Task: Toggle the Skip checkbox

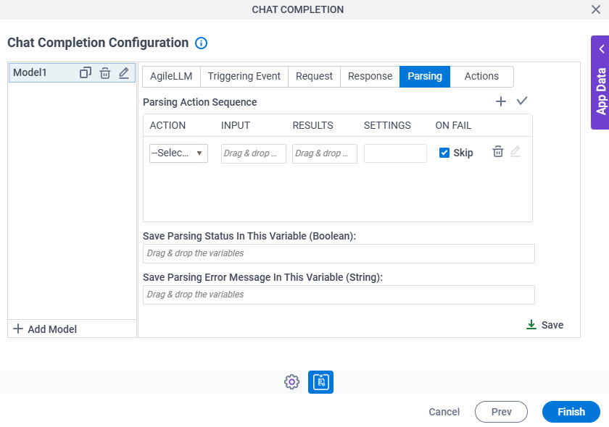Action: click(x=444, y=153)
